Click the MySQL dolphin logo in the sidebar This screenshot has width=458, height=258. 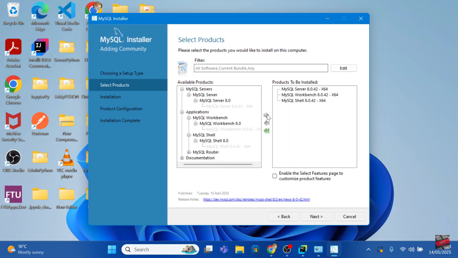point(118,32)
